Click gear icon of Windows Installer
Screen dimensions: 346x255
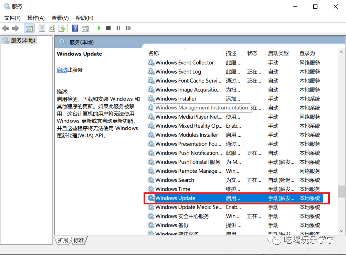pos(151,99)
